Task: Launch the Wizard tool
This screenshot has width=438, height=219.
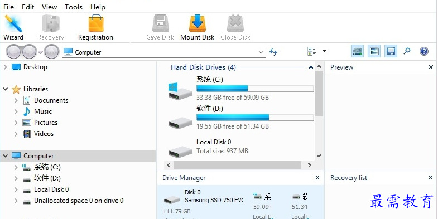Action: coord(13,28)
